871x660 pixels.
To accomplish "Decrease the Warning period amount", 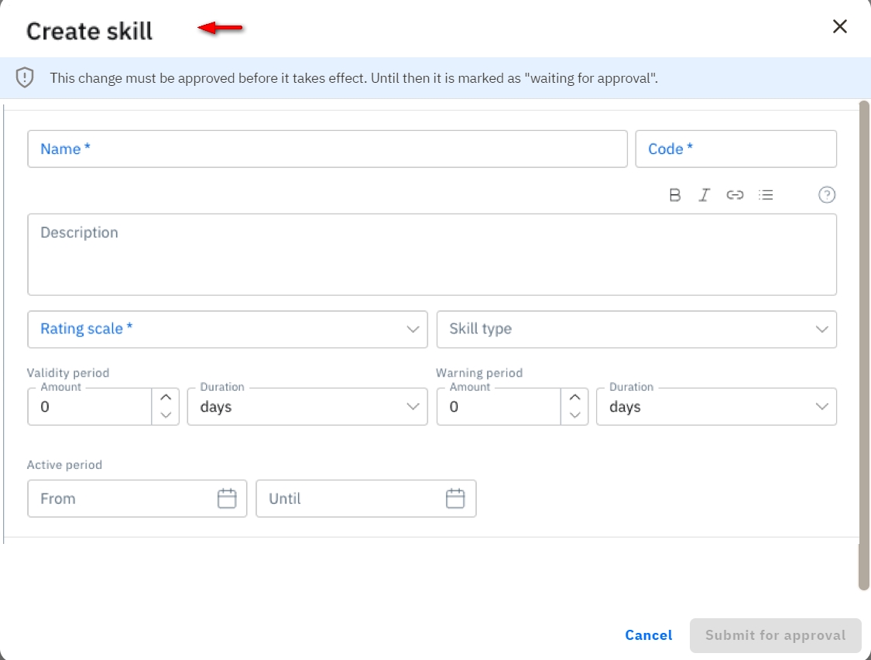I will pyautogui.click(x=574, y=415).
